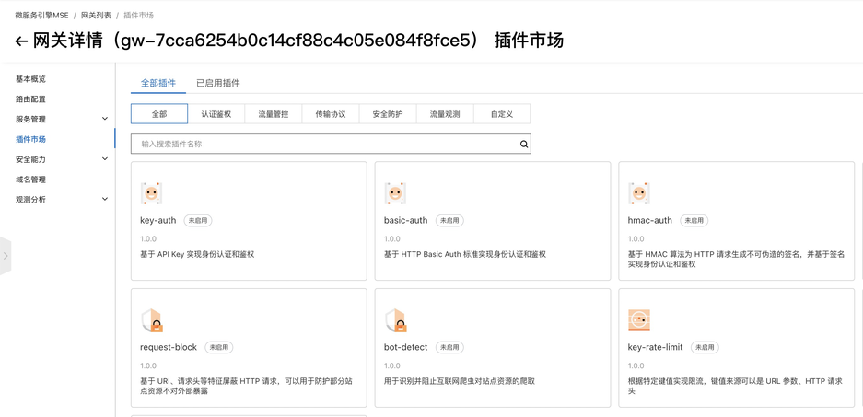Expand the 观测分析 menu chevron

[105, 199]
